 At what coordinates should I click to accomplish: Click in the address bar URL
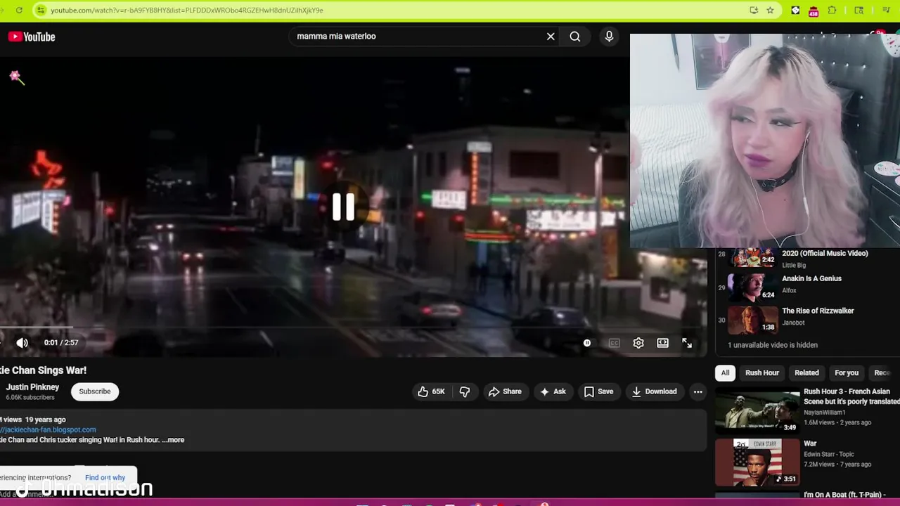pyautogui.click(x=186, y=10)
